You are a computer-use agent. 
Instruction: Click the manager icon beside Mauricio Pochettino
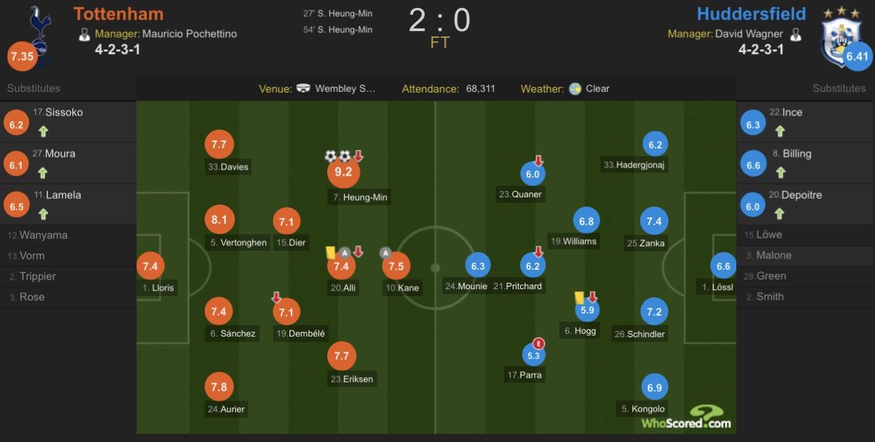85,34
